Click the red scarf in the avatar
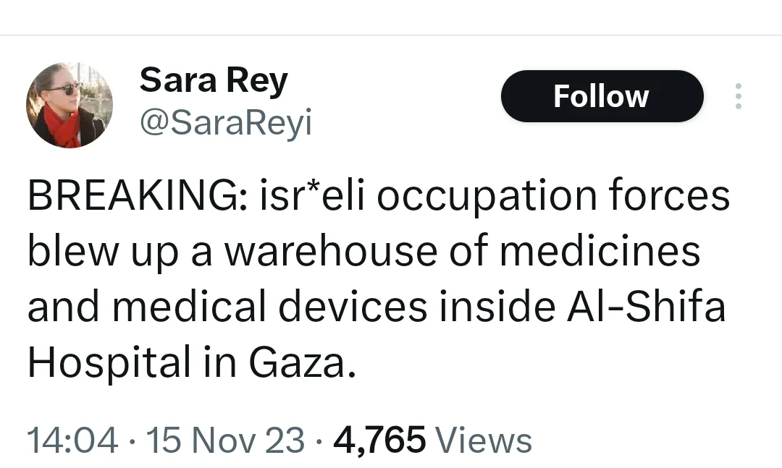 point(61,127)
